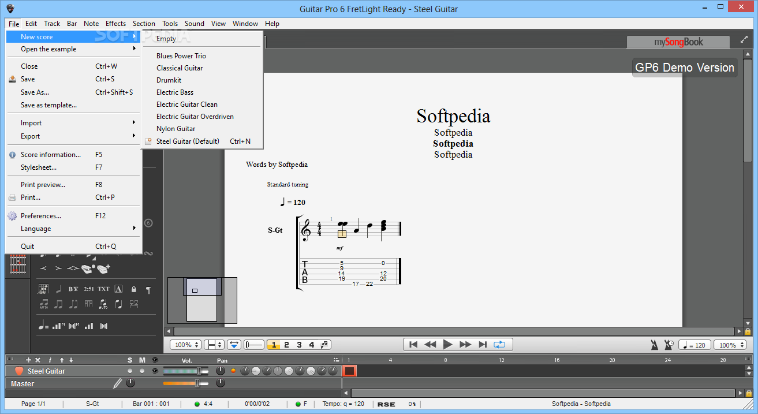
Task: Open the Tools menu
Action: coord(170,24)
